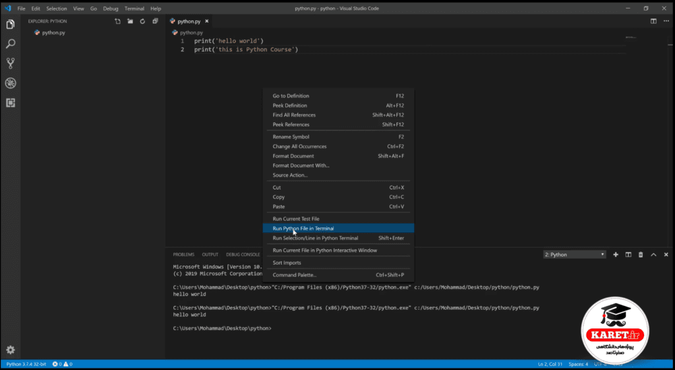Click Ln 2, Col 31 in status bar
The width and height of the screenshot is (675, 370).
[550, 364]
